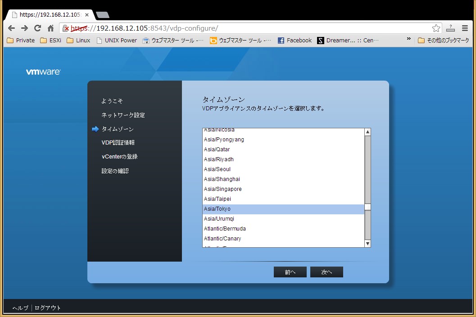Open the Private bookmarks folder
The image size is (476, 317).
point(21,41)
